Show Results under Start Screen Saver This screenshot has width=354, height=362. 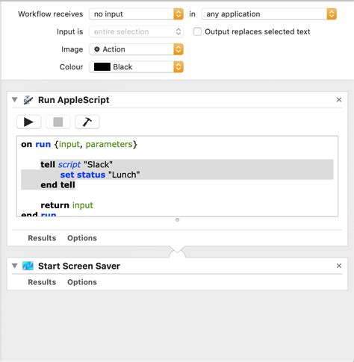(42, 282)
